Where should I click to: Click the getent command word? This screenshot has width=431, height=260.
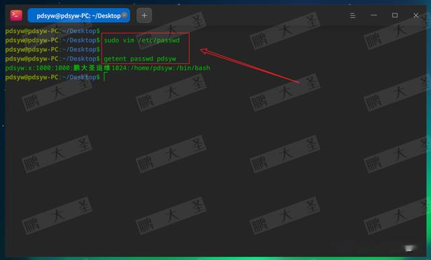115,58
